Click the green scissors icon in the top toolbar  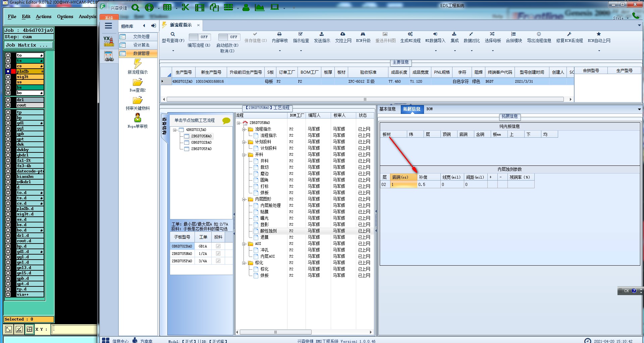185,7
